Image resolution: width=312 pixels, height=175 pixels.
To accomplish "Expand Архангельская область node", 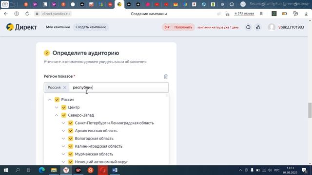I will [x=63, y=131].
